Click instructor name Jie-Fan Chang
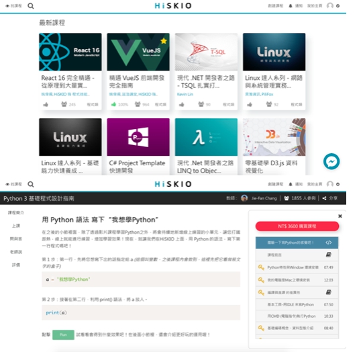Viewport: 361px width, 352px height. pos(264,198)
